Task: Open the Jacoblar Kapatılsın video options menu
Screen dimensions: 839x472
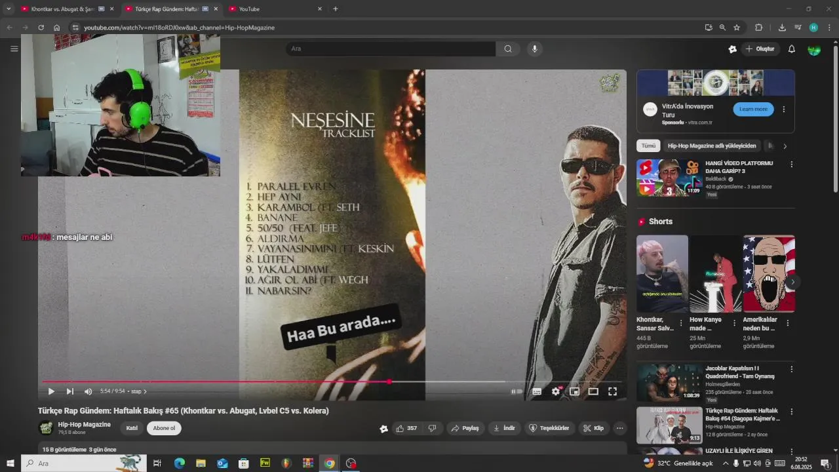Action: point(791,369)
